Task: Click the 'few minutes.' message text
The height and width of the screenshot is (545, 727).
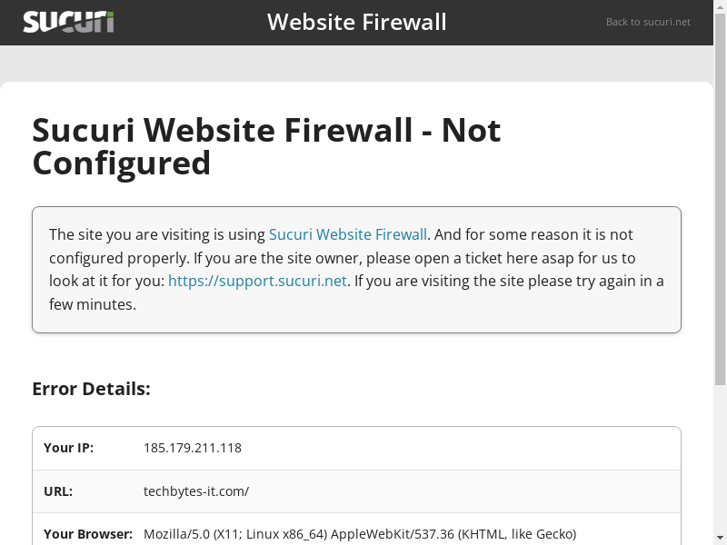Action: [x=93, y=304]
